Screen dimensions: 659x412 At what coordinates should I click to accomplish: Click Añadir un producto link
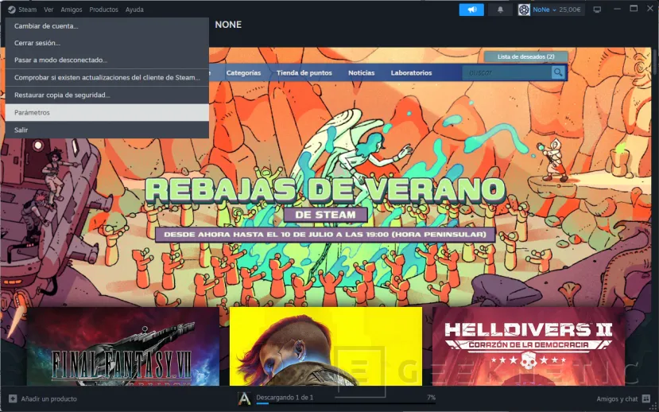click(x=48, y=398)
